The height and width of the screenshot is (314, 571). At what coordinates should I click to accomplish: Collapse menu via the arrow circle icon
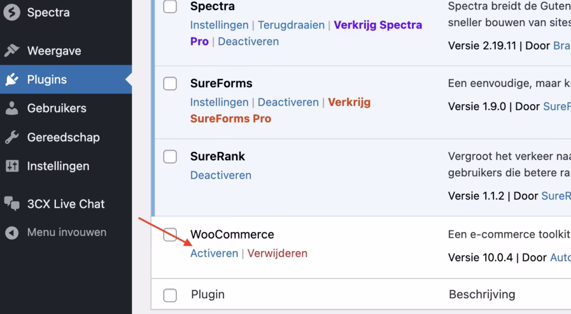(12, 233)
